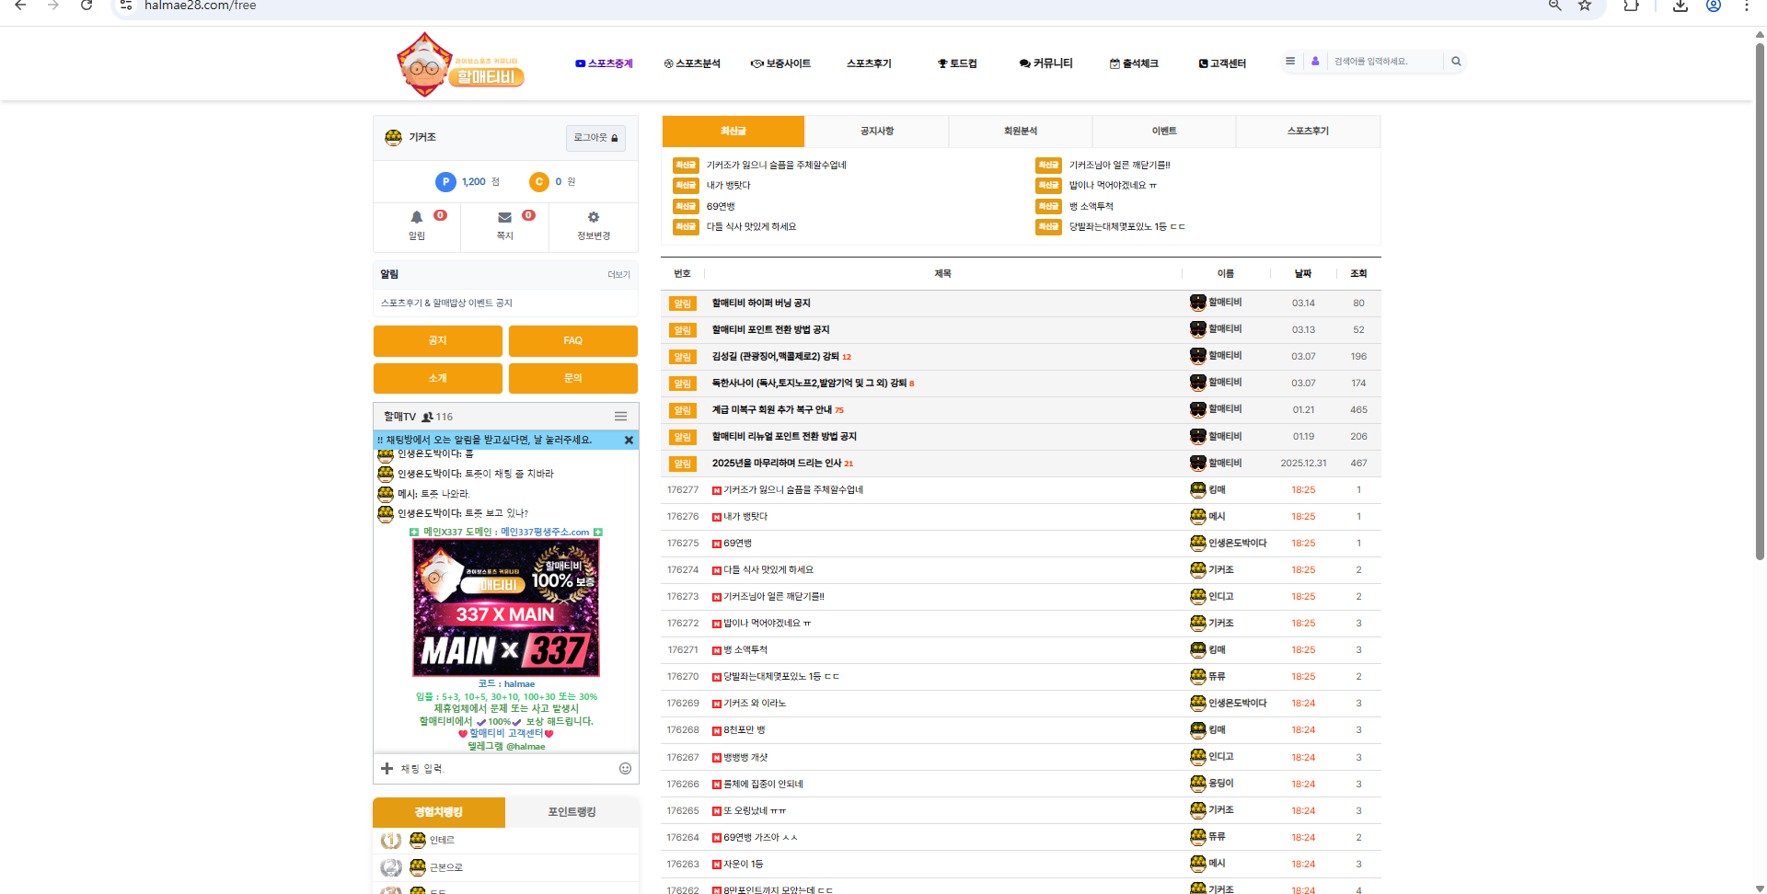Open post 할매티비 포인트 전환 방법 공지
Image resolution: width=1767 pixels, height=894 pixels.
(770, 330)
